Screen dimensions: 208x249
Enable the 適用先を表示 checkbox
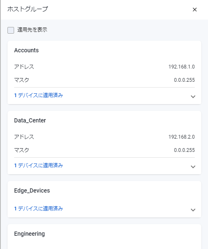tap(11, 30)
